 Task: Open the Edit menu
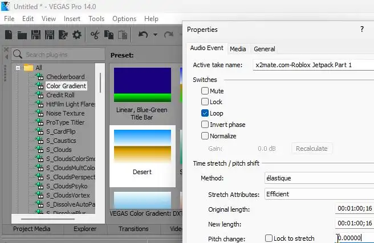tap(28, 19)
